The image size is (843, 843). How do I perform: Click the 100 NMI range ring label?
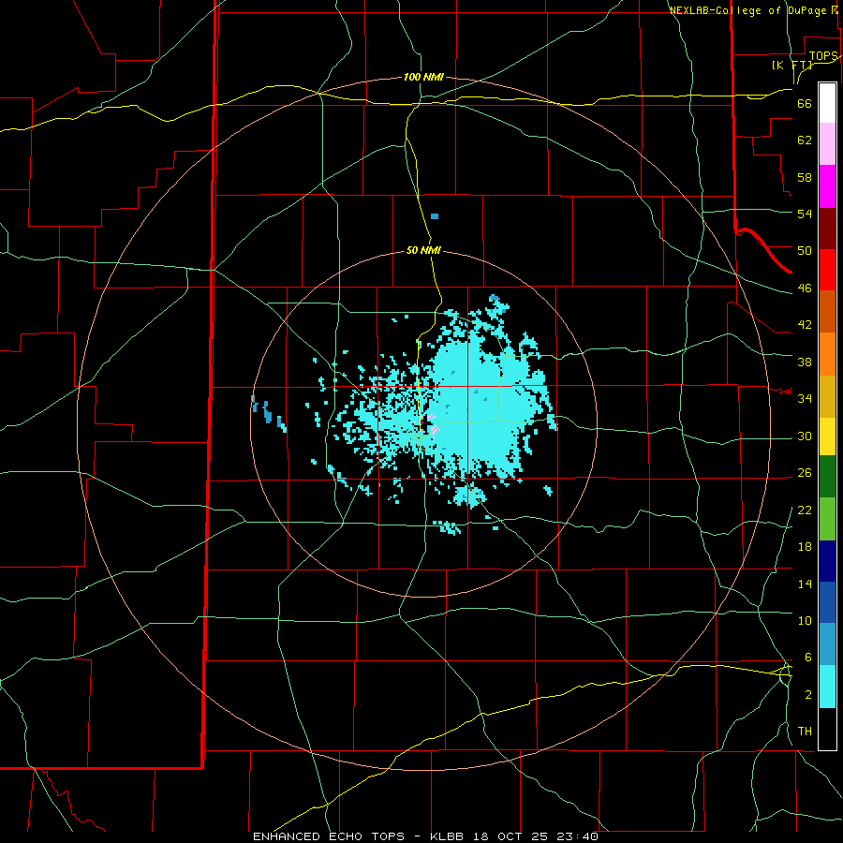pyautogui.click(x=423, y=77)
